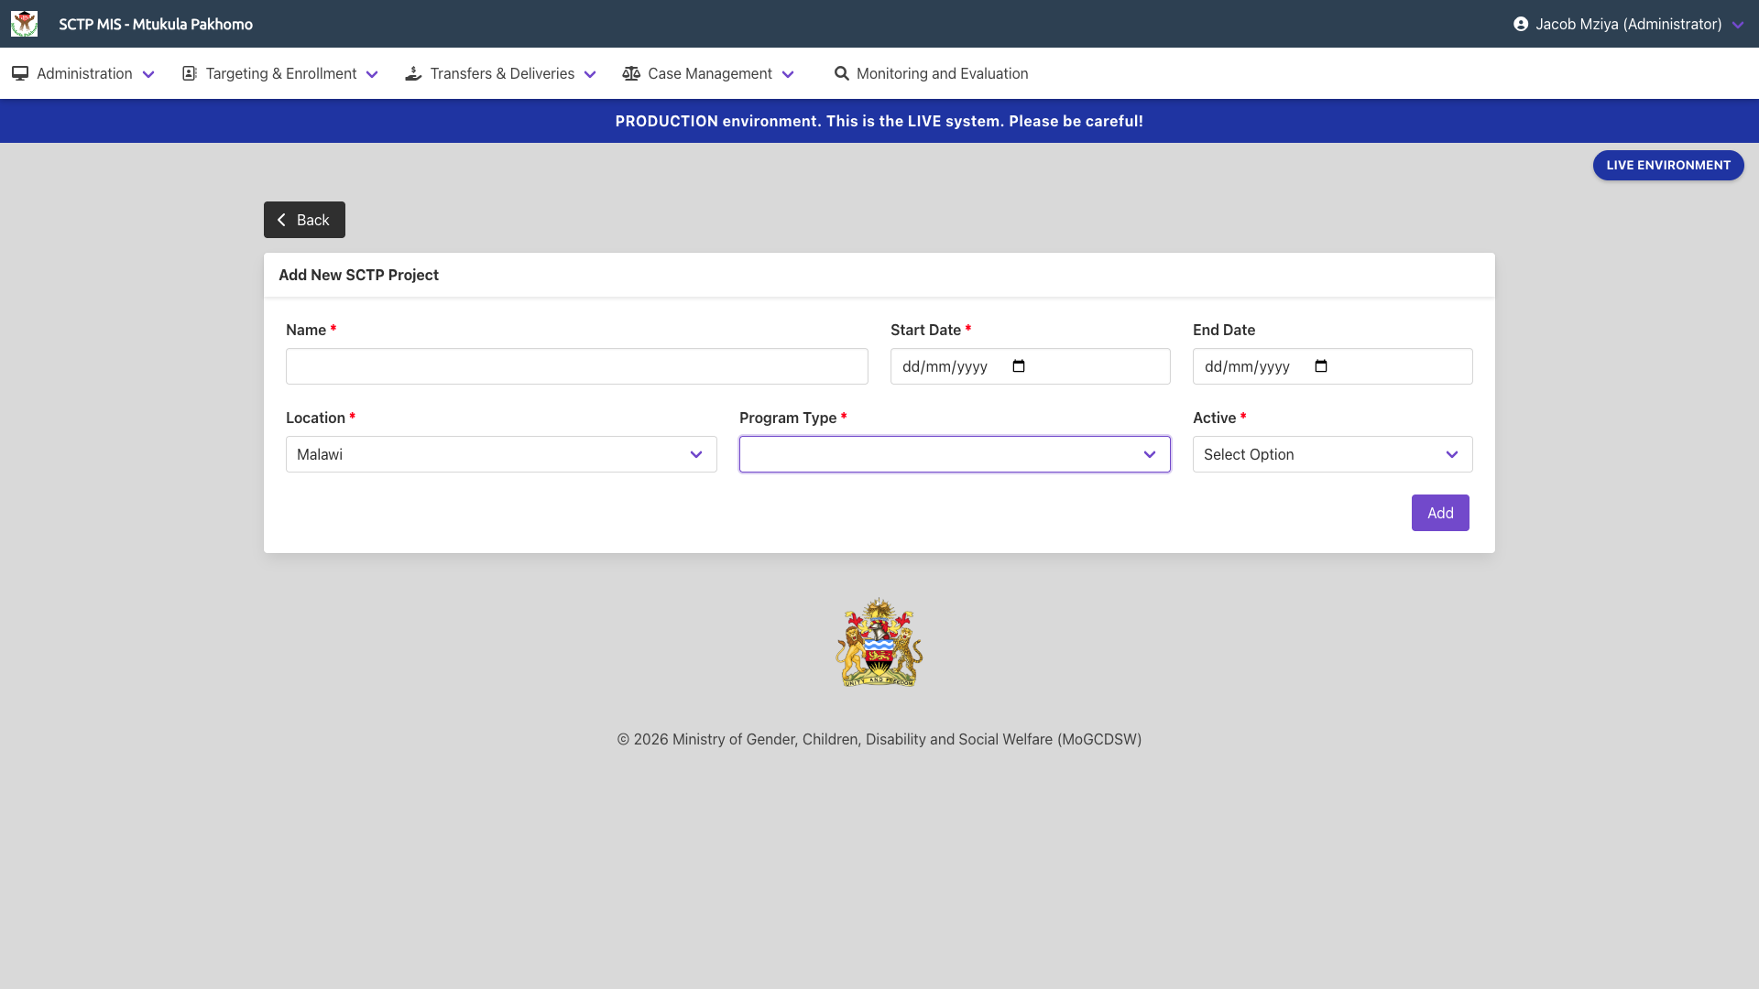Open Jacob Mziya (Administrator) user menu
The width and height of the screenshot is (1759, 989).
pos(1629,24)
